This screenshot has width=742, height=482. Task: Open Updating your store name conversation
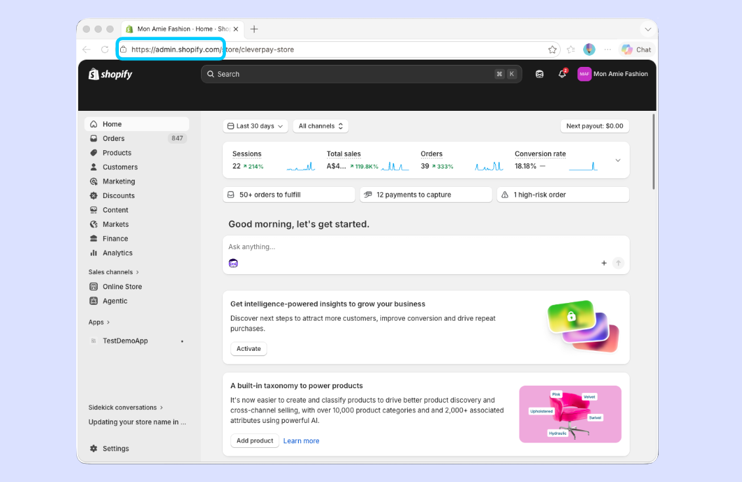(137, 422)
